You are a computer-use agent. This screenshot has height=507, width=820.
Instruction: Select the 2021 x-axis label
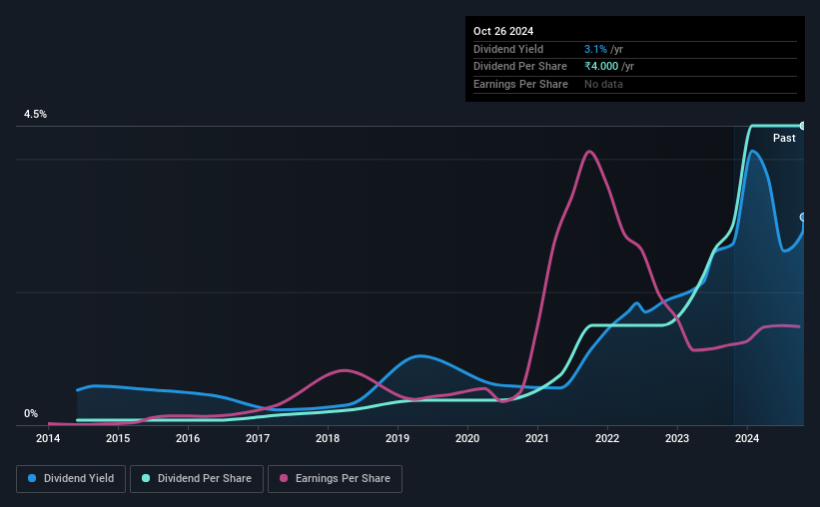(x=537, y=438)
